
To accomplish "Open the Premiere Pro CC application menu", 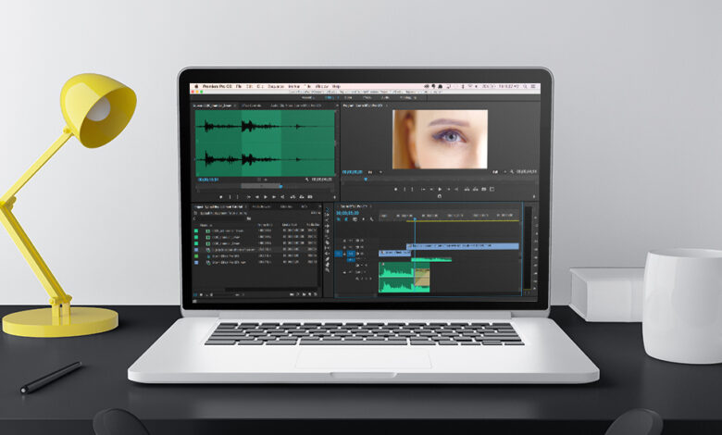I will (x=218, y=86).
